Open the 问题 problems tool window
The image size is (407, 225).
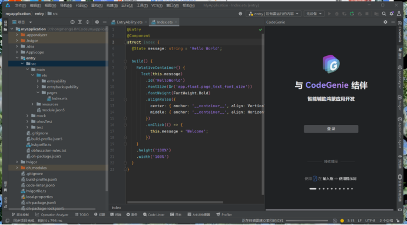[100, 214]
